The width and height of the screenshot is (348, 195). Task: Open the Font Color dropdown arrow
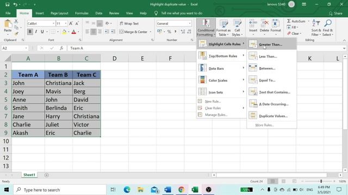pyautogui.click(x=78, y=32)
